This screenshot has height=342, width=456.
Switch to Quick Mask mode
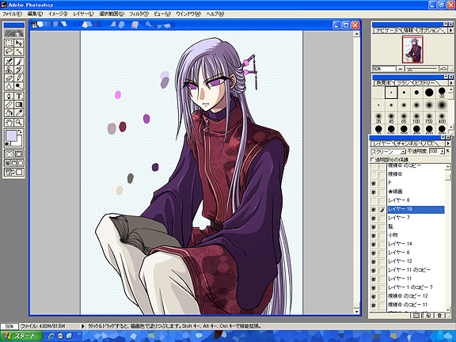(x=19, y=154)
